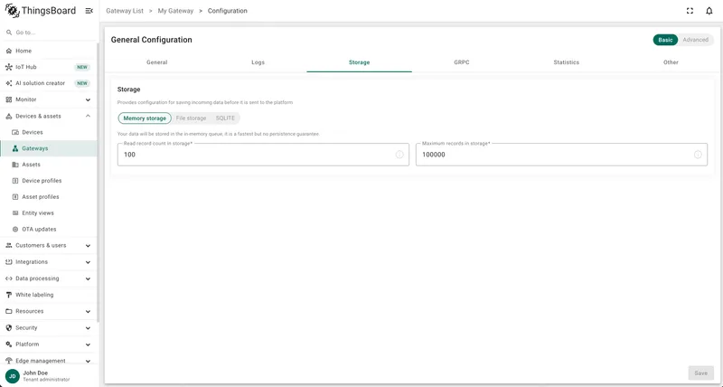Click the Gateways icon in sidebar
The width and height of the screenshot is (723, 387).
tap(15, 148)
